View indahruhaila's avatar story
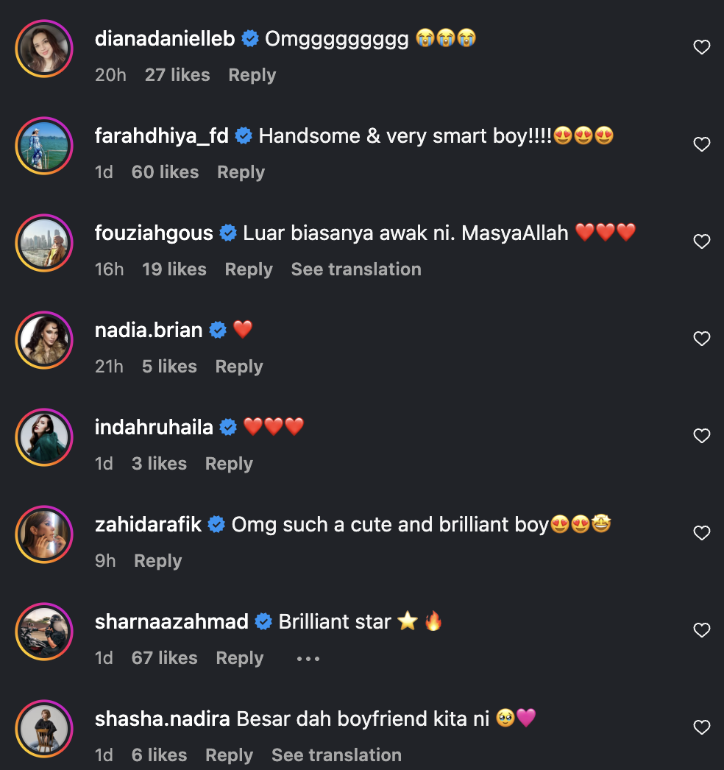The width and height of the screenshot is (724, 770). point(44,437)
